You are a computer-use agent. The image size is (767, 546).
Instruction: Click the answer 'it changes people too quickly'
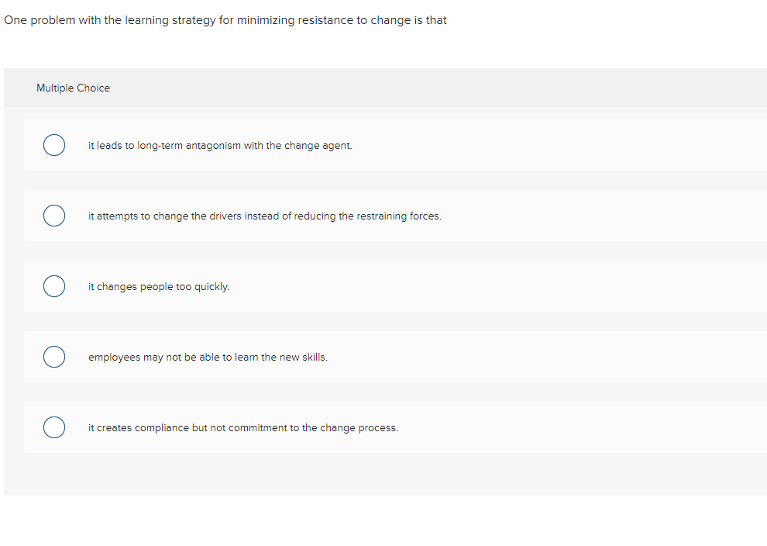(x=159, y=286)
